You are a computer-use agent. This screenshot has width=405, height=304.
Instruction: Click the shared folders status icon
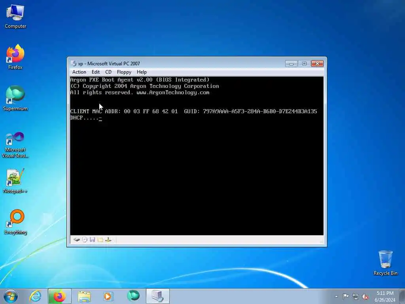[x=100, y=239]
